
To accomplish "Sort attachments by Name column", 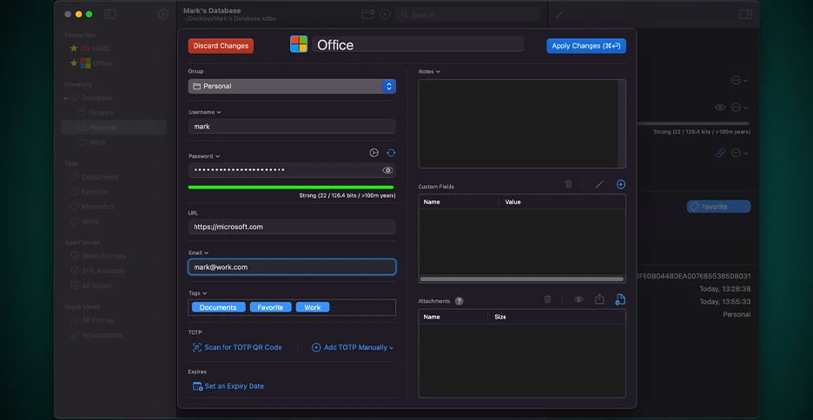I will click(453, 317).
